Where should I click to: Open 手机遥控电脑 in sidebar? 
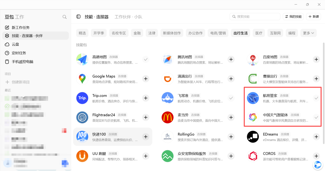[x=36, y=62]
